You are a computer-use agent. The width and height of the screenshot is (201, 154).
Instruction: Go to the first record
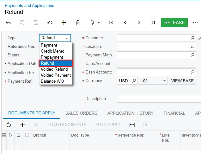111,22
